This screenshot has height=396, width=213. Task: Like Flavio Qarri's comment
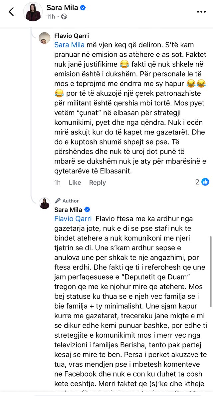tap(75, 182)
